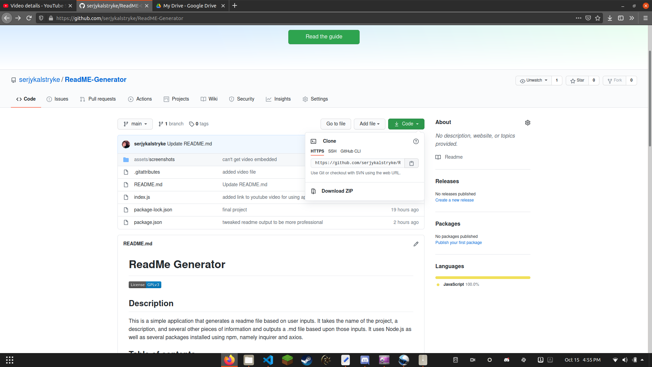The height and width of the screenshot is (367, 652).
Task: Edit README.md with the pencil icon
Action: [416, 244]
